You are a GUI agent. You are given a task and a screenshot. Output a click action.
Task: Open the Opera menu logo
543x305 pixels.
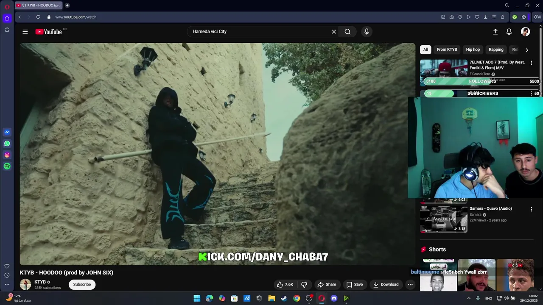coord(7,7)
